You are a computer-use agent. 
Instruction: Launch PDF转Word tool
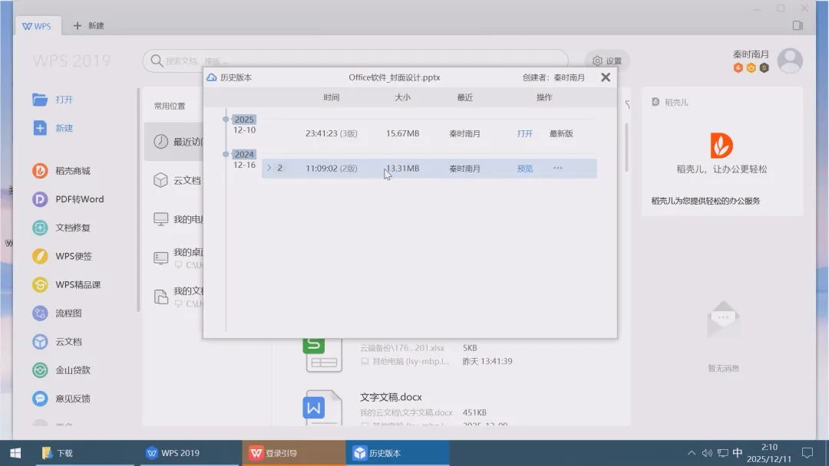(68, 199)
